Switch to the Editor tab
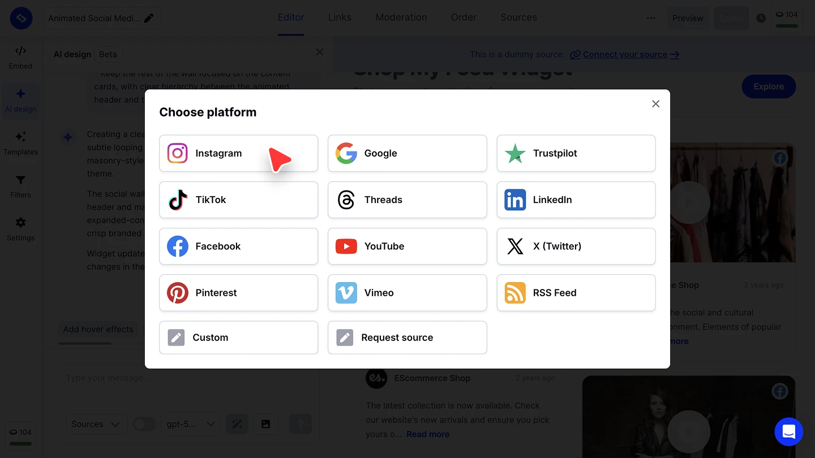The width and height of the screenshot is (815, 458). tap(291, 18)
